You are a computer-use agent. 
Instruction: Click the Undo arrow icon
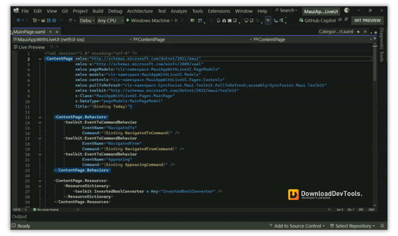62,21
